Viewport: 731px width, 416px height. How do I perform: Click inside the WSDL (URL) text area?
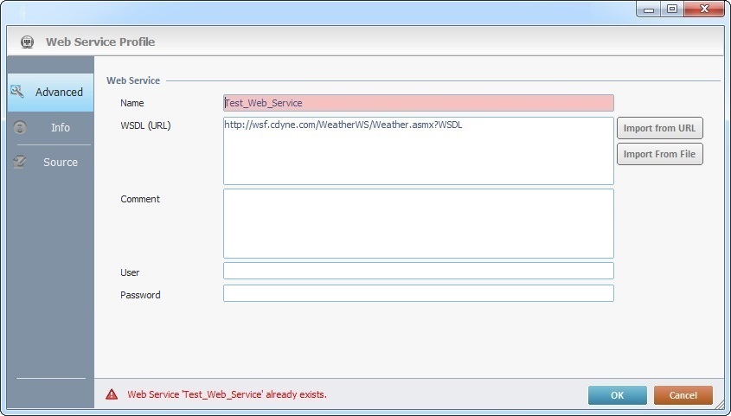[418, 151]
